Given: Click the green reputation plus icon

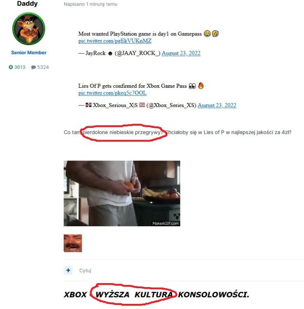Looking at the screenshot, I should tap(11, 67).
